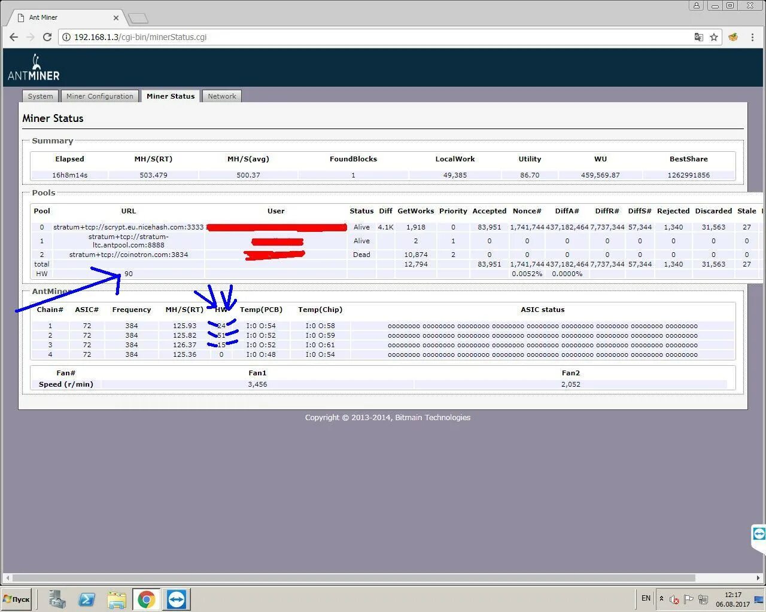Click MH/S(avg) value 500.37
This screenshot has height=612, width=766.
point(248,175)
